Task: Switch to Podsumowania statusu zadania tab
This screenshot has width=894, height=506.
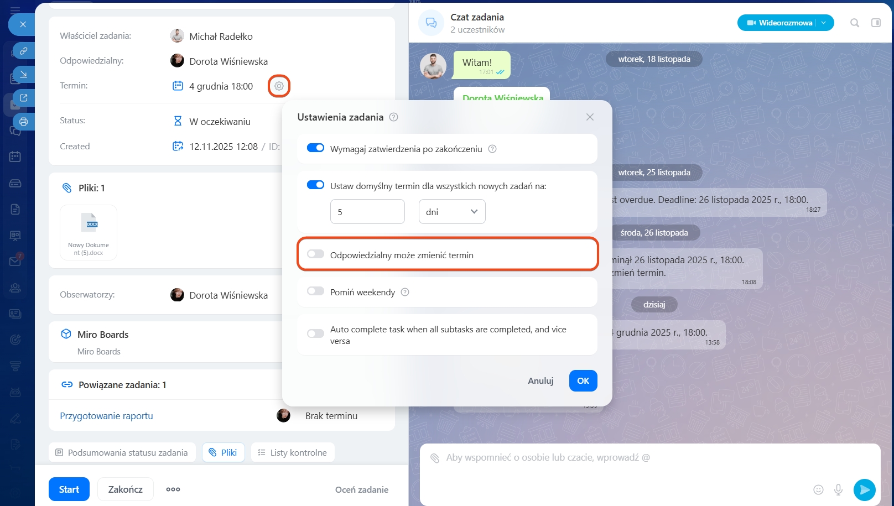Action: click(x=122, y=452)
